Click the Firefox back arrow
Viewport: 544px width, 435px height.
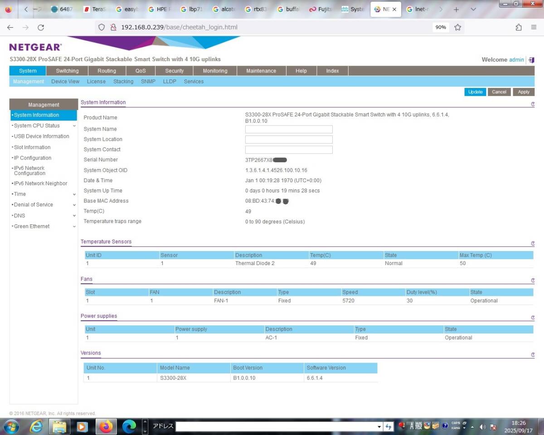[10, 27]
